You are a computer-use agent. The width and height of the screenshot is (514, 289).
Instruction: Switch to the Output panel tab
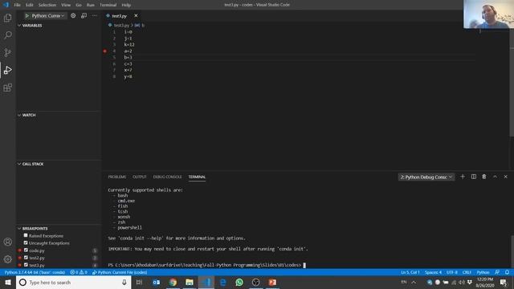(139, 177)
